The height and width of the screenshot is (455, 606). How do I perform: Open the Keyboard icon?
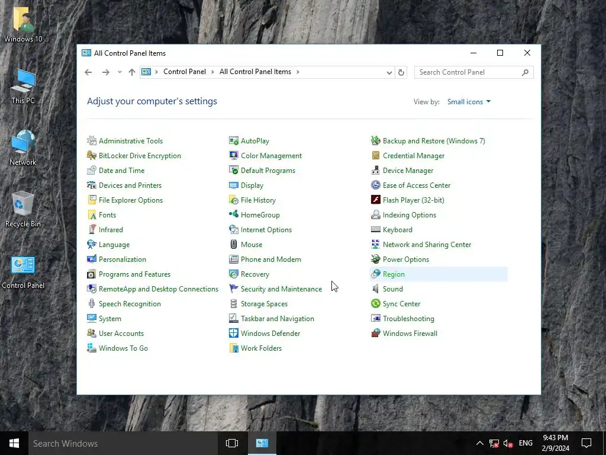tap(376, 230)
